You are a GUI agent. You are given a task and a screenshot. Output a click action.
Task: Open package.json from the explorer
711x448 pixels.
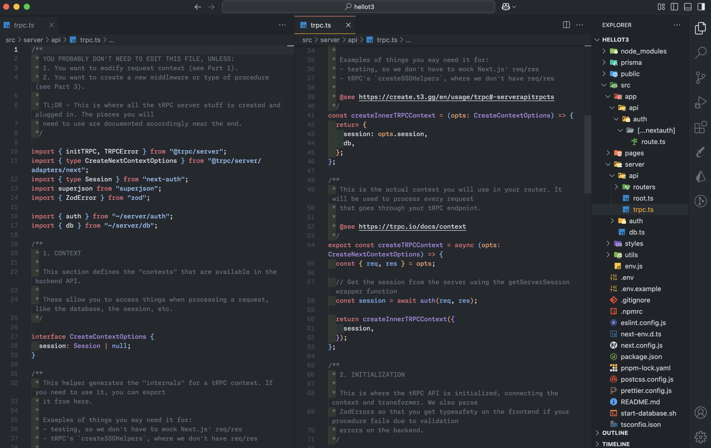[641, 357]
